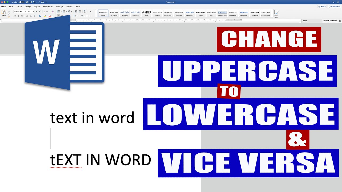Show paragraph marks (pilcrow)

tap(91, 11)
